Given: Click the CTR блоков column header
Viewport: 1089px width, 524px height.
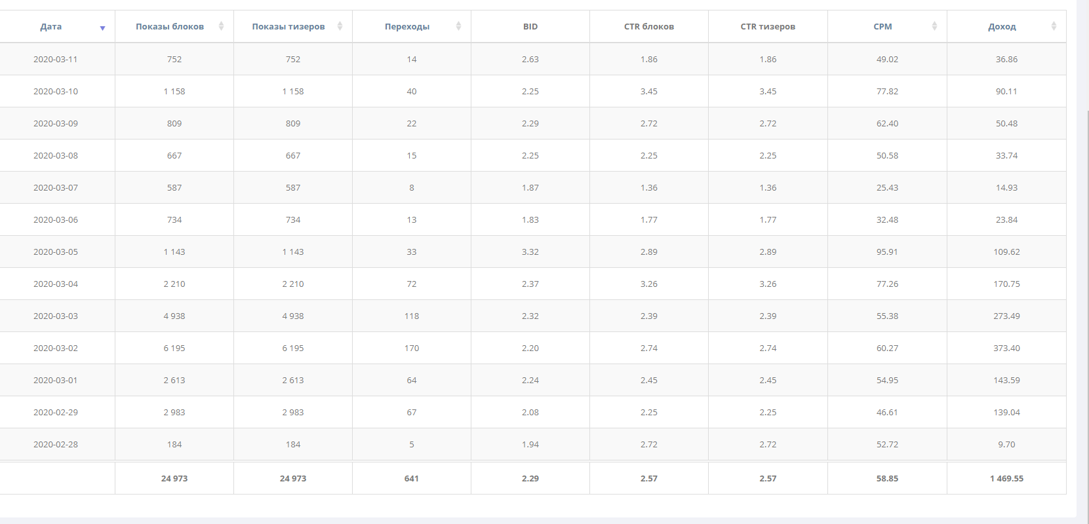Looking at the screenshot, I should tap(648, 27).
